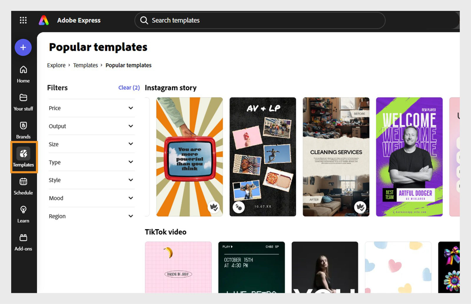This screenshot has height=304, width=471.
Task: Expand the Type filter
Action: point(91,162)
